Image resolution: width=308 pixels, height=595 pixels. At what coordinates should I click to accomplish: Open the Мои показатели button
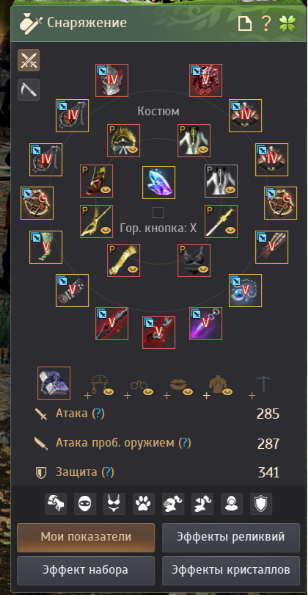(86, 537)
